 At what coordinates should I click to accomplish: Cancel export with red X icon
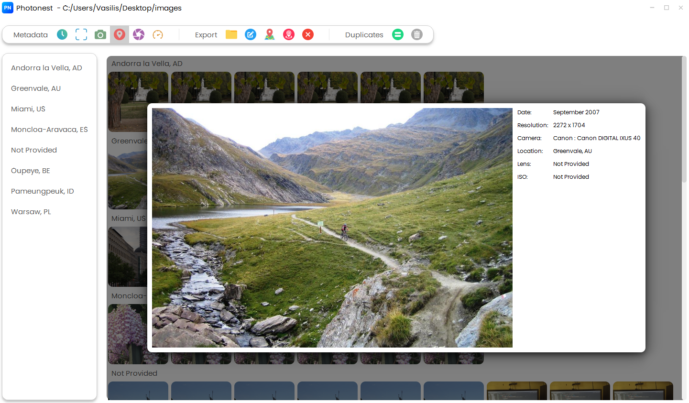pyautogui.click(x=307, y=34)
